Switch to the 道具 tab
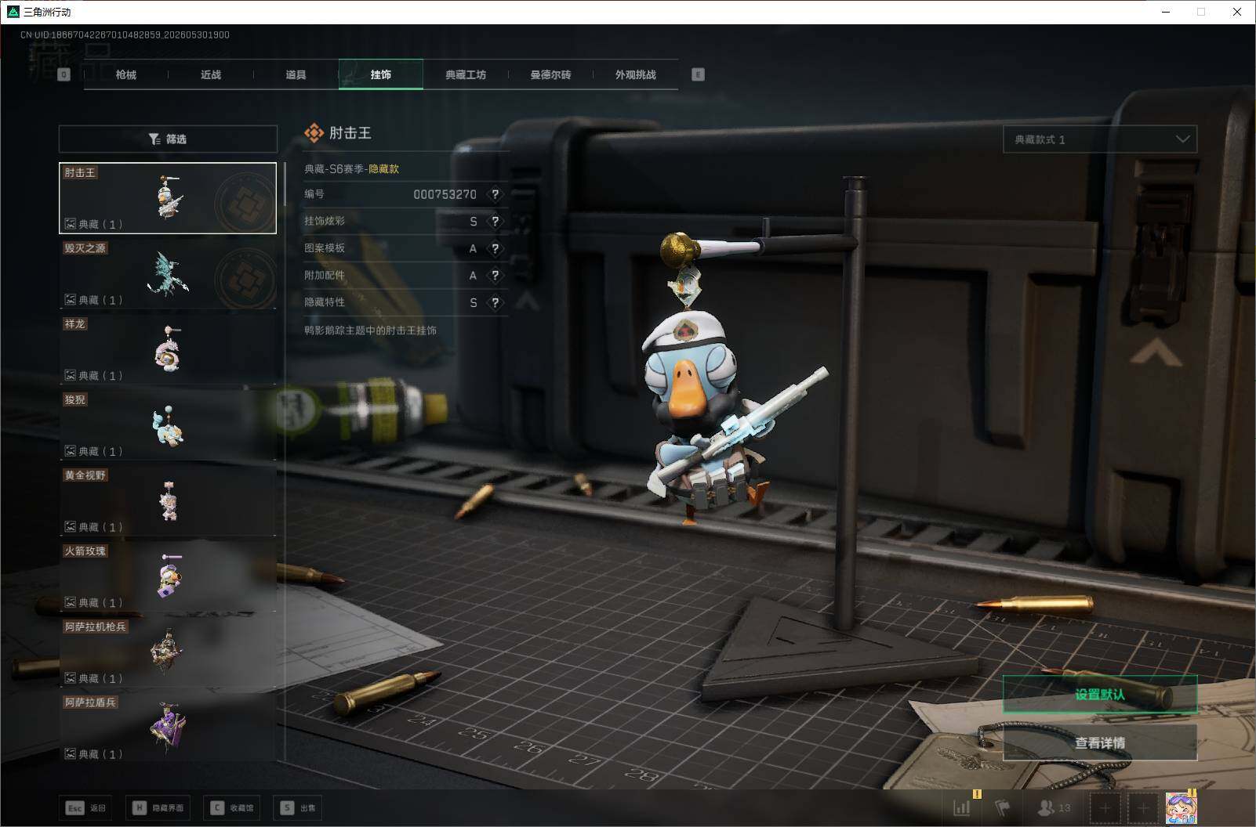1256x827 pixels. [x=296, y=74]
